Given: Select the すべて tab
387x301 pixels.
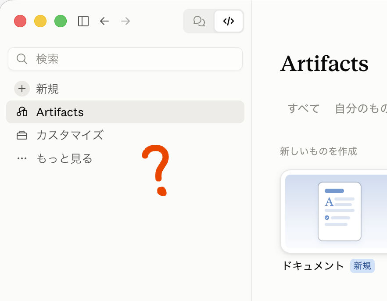Looking at the screenshot, I should 304,108.
